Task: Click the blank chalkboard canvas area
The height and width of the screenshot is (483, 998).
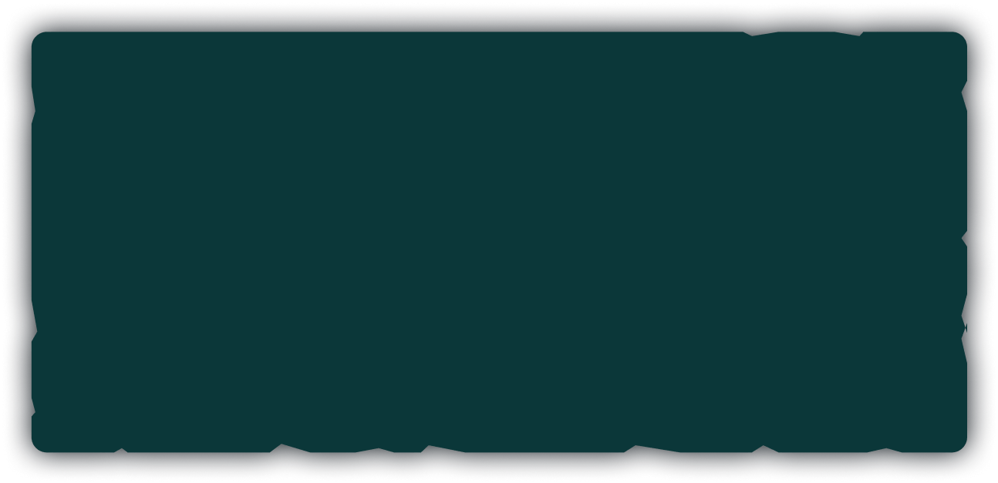Action: [499, 241]
